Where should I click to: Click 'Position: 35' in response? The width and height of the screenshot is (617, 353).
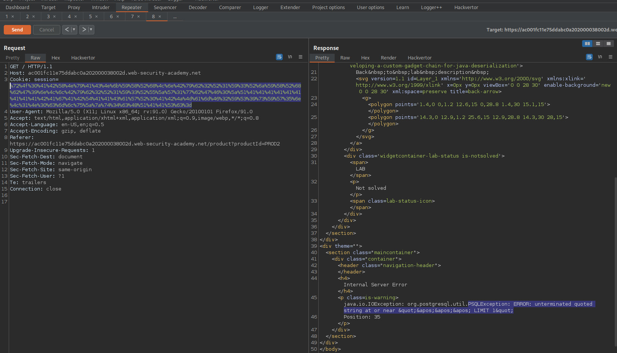tap(362, 317)
